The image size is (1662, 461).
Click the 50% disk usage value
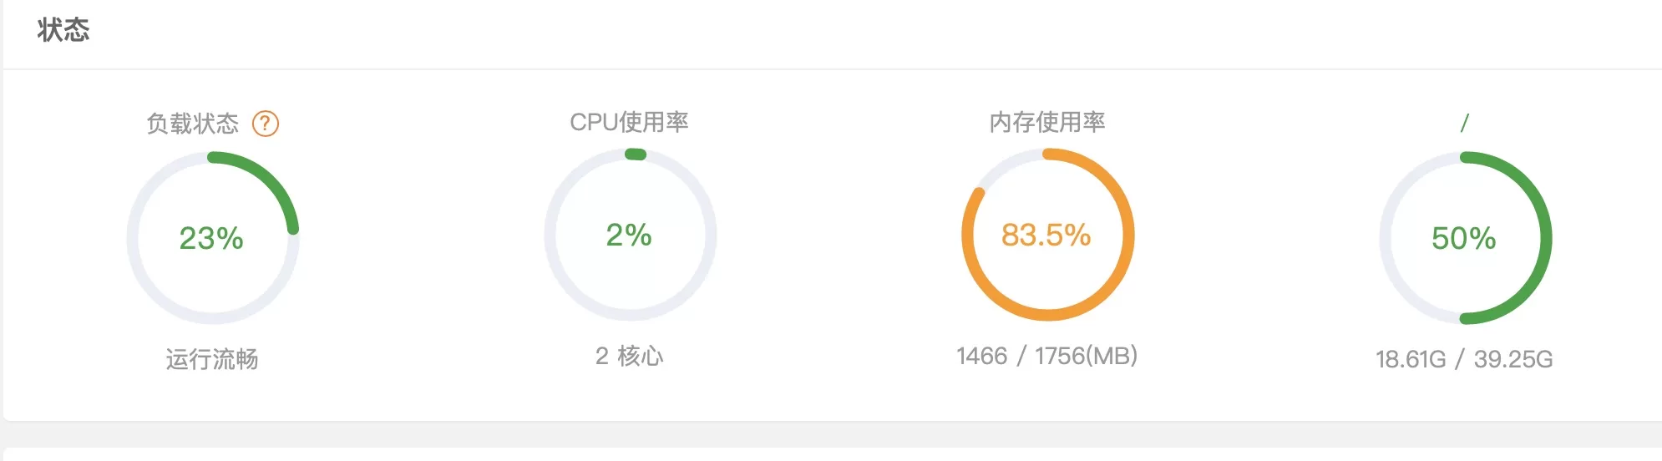coord(1464,238)
